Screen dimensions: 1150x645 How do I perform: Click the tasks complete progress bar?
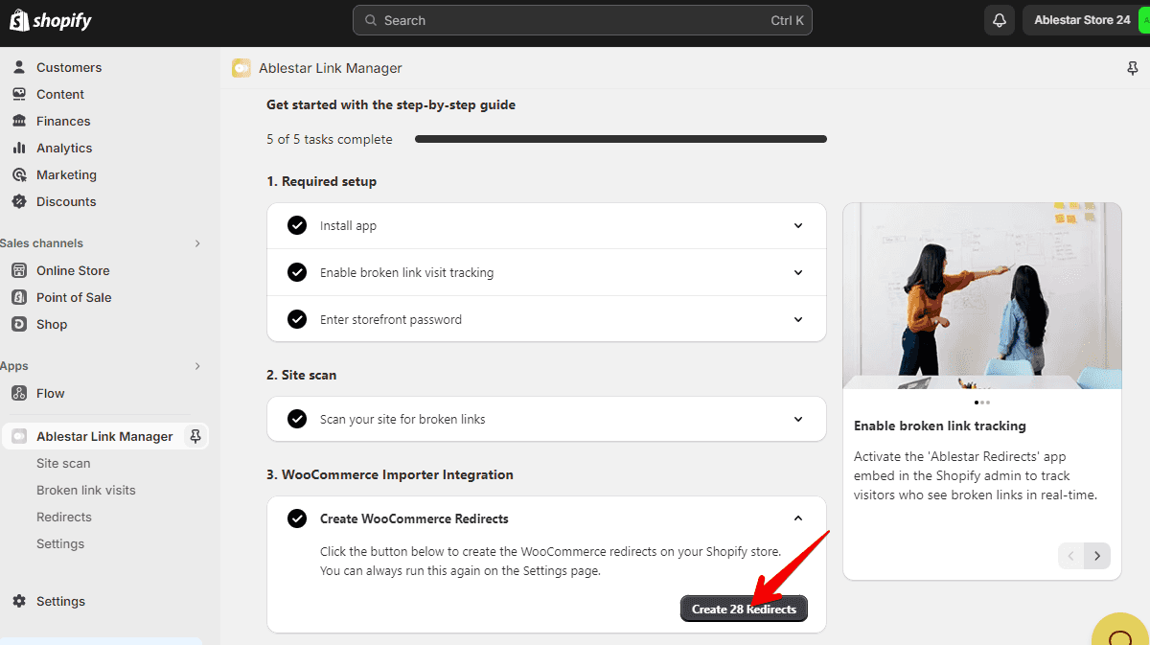point(621,139)
